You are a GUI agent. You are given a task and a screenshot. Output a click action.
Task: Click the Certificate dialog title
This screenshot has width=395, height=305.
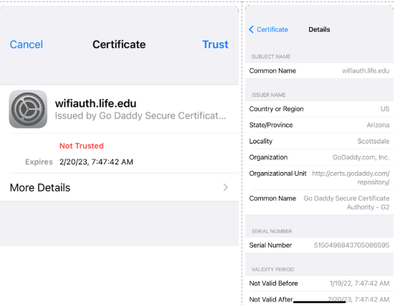click(x=119, y=44)
